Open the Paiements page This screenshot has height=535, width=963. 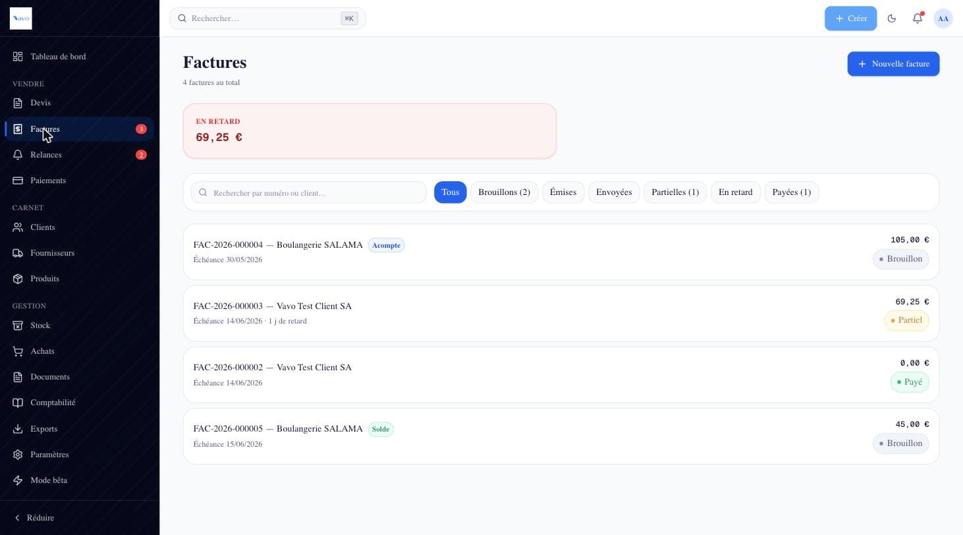pyautogui.click(x=80, y=181)
